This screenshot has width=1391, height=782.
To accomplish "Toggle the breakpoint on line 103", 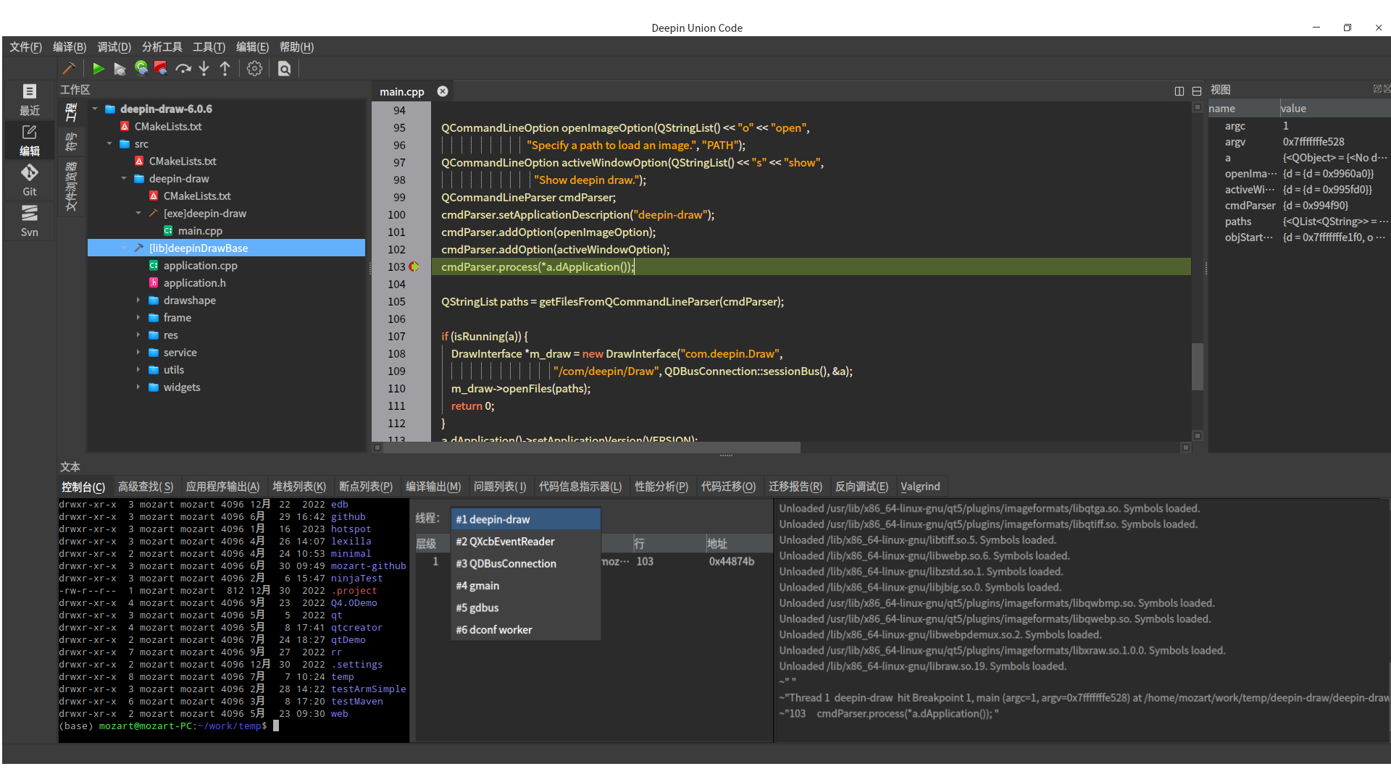I will tap(414, 266).
